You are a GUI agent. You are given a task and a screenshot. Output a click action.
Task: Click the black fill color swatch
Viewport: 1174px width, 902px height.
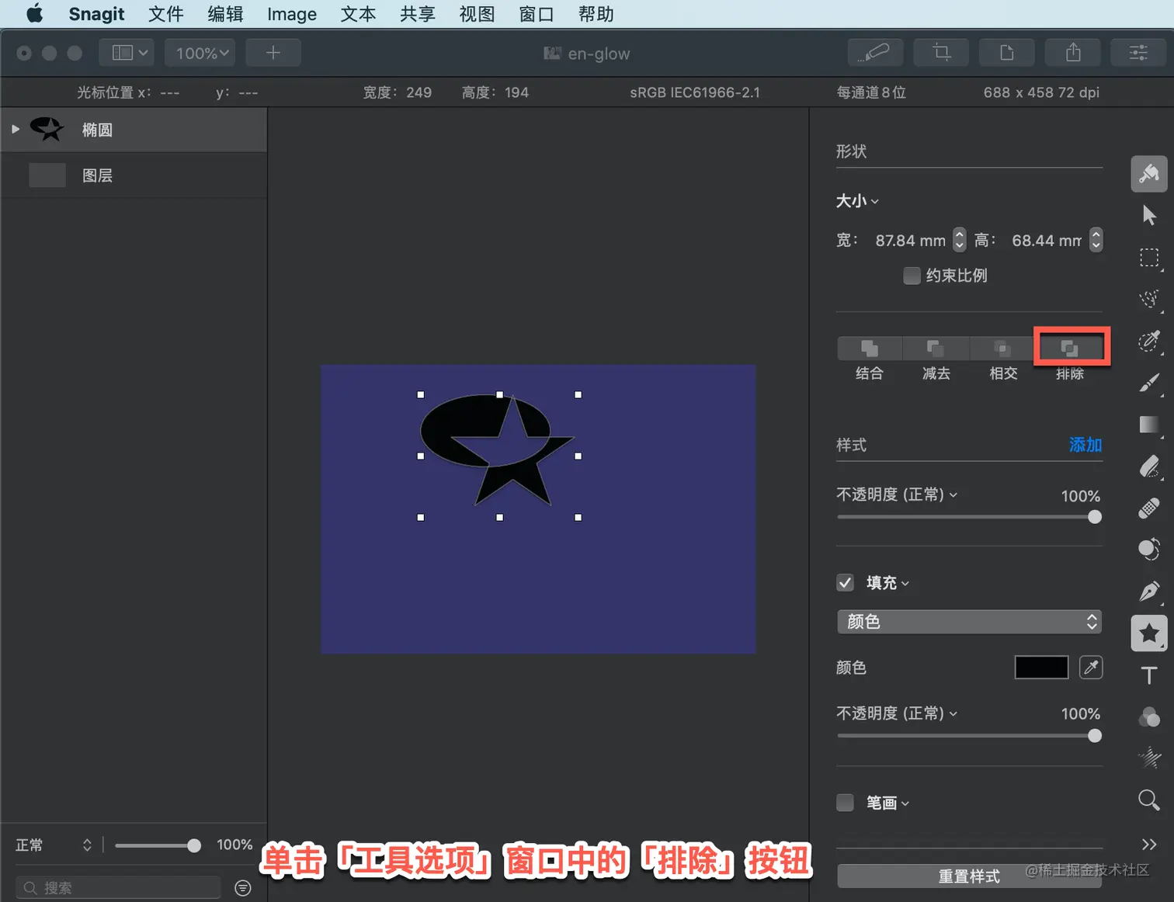pyautogui.click(x=1041, y=668)
